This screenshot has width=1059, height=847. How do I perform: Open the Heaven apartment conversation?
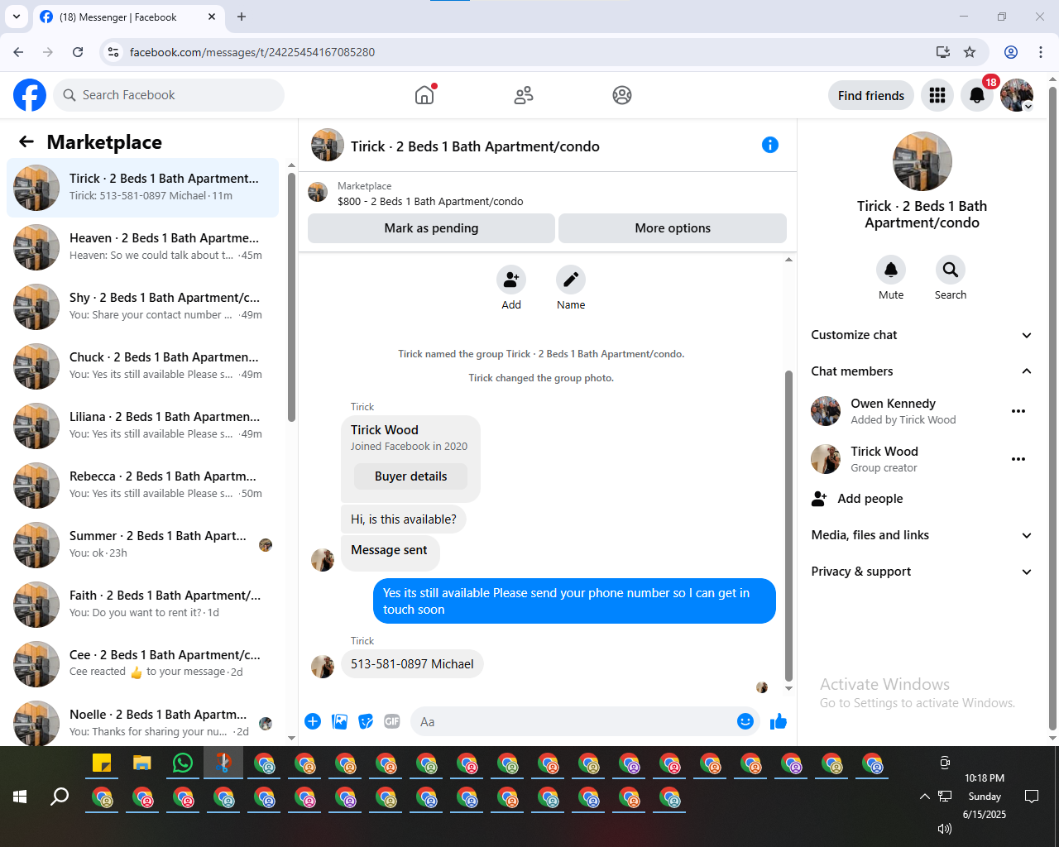click(143, 247)
